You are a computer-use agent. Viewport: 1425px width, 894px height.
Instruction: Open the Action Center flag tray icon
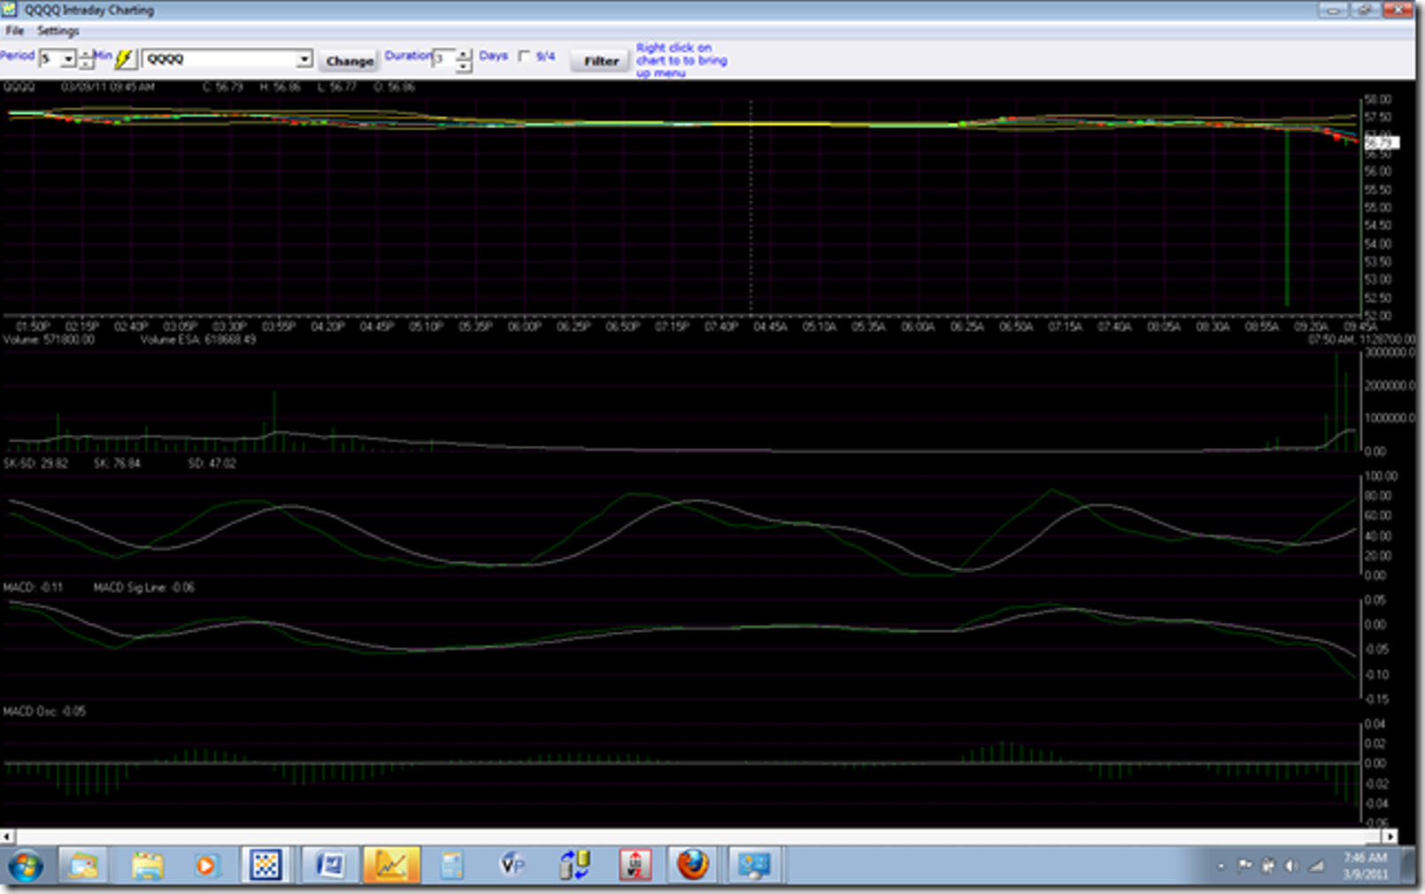1244,866
